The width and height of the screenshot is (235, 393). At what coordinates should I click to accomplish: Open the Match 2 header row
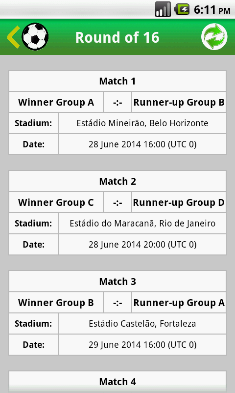pos(117,181)
